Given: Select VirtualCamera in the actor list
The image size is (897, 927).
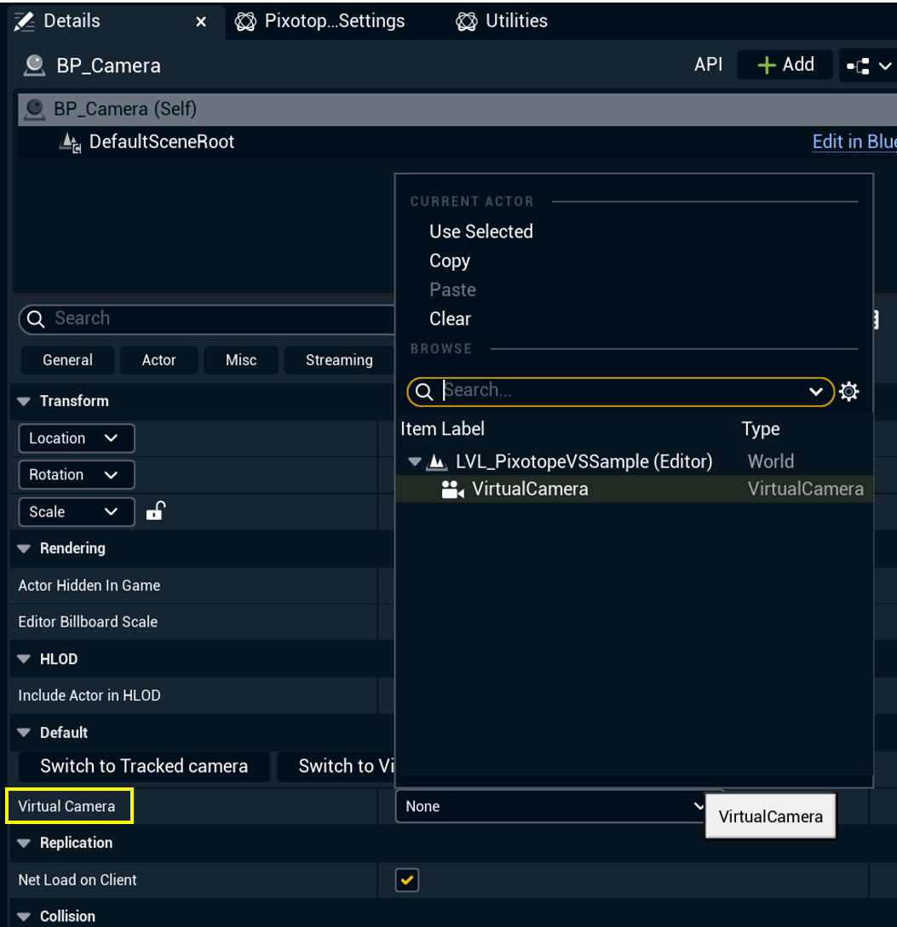Looking at the screenshot, I should (x=634, y=489).
